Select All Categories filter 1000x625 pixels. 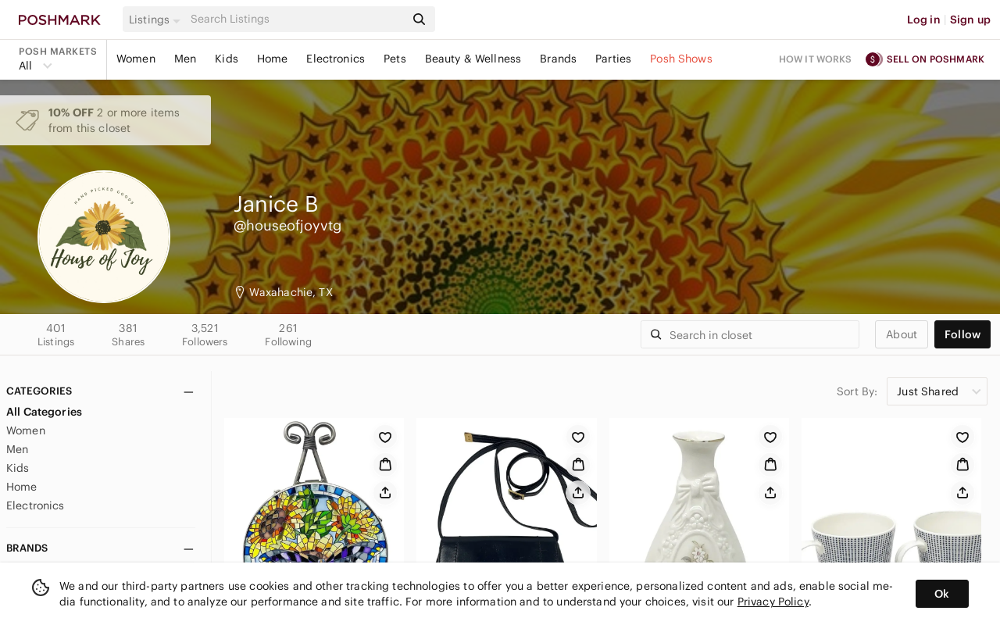pos(44,412)
